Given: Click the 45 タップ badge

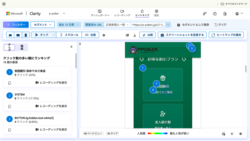Looking at the screenshot, I should click(112, 133).
